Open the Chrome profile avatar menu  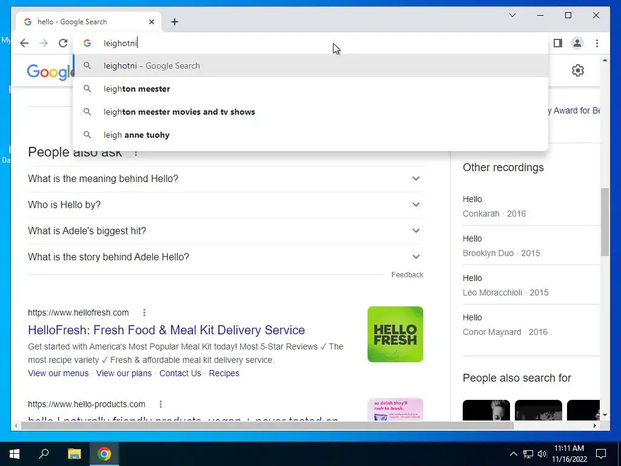(577, 43)
